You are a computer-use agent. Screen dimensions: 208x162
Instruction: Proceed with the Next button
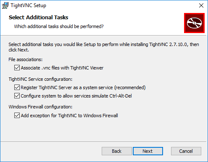tap(148, 151)
